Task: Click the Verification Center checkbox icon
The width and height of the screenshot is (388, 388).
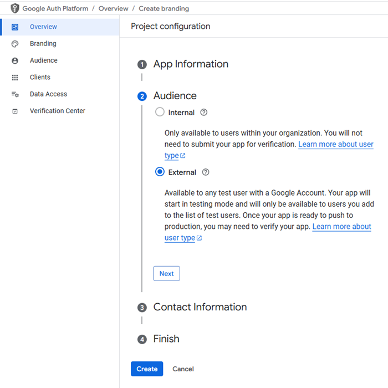Action: [x=15, y=111]
